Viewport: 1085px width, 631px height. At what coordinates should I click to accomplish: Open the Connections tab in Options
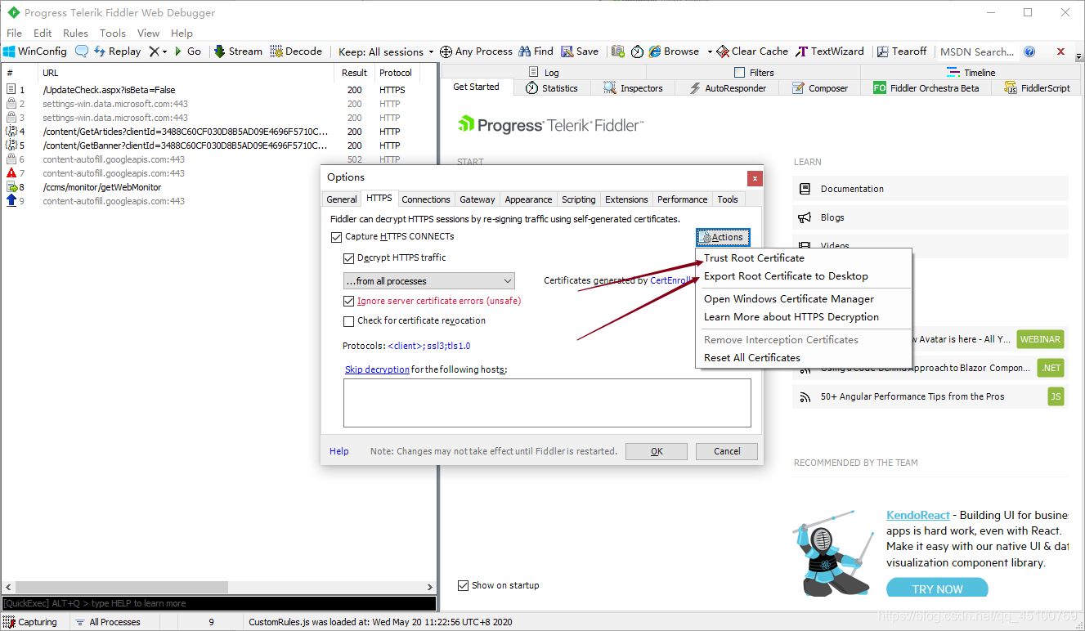(x=426, y=199)
